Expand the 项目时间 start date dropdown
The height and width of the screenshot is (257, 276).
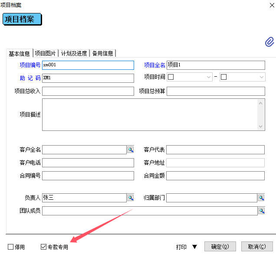209,77
